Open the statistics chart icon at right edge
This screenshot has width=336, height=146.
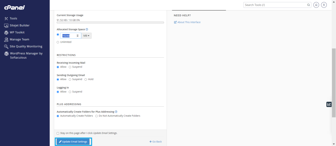coord(329,104)
